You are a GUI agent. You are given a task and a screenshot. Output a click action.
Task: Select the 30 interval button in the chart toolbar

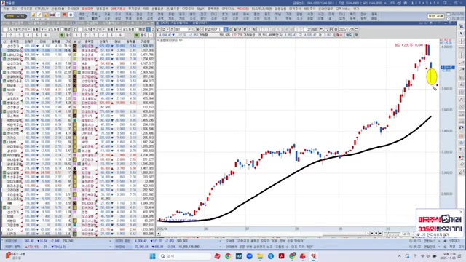283,29
